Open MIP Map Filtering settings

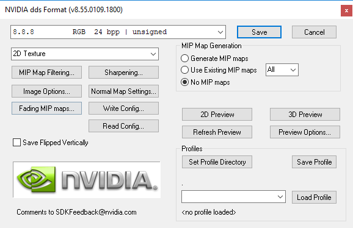pyautogui.click(x=46, y=73)
